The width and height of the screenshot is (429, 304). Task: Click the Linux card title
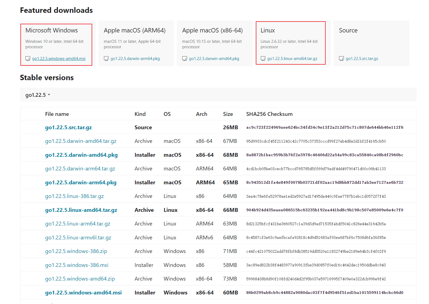point(268,30)
